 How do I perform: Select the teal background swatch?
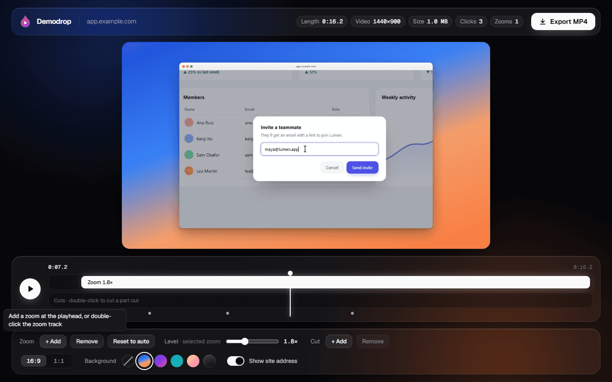pyautogui.click(x=177, y=361)
